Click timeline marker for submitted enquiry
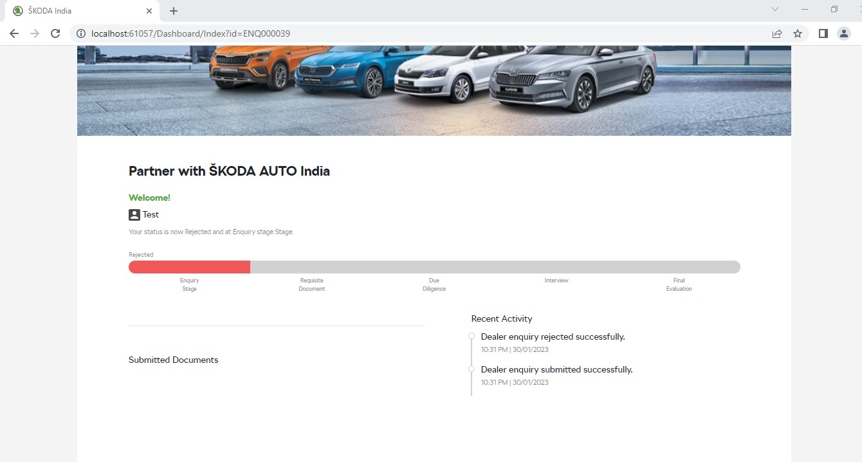Screen dimensions: 862x462 tap(472, 369)
